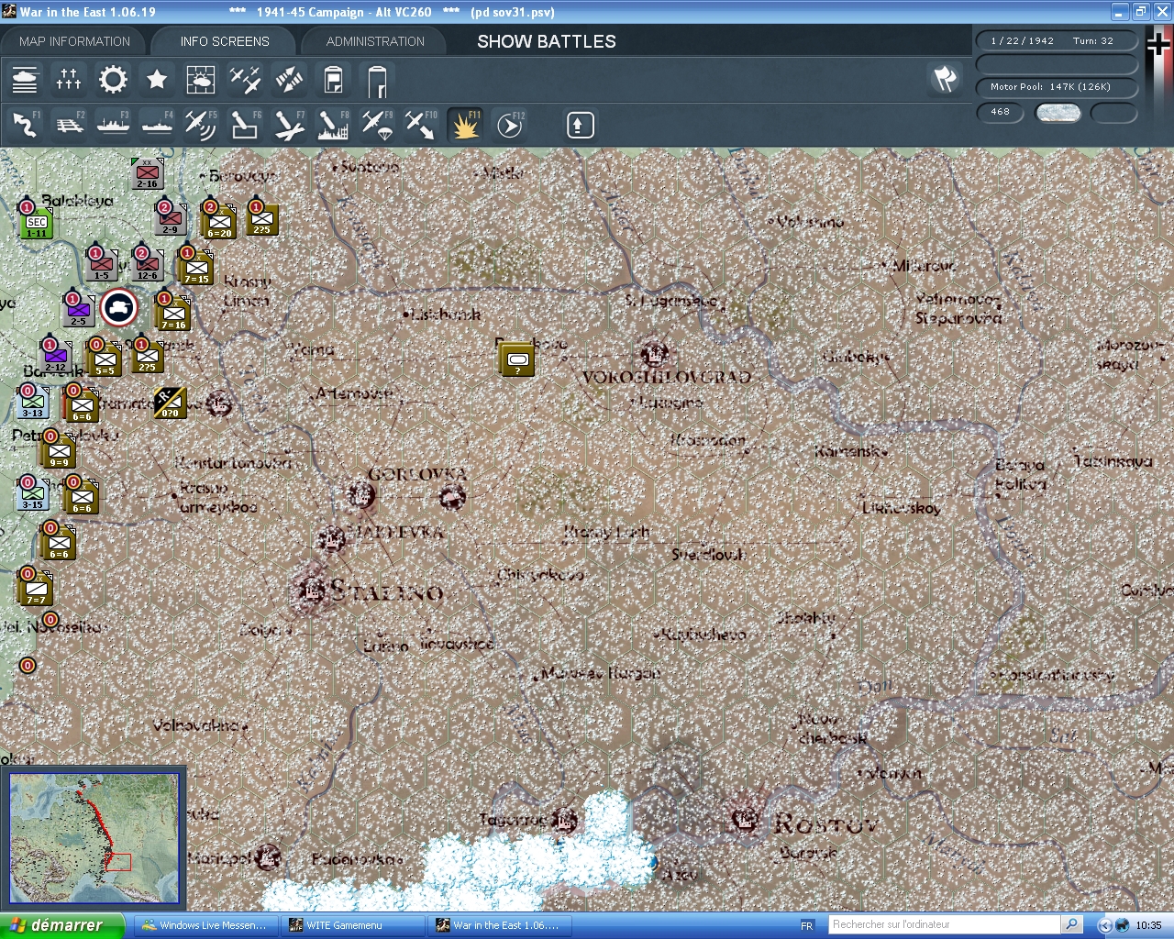Switch to the INFO SCREENS tab
The height and width of the screenshot is (939, 1174).
pyautogui.click(x=223, y=40)
